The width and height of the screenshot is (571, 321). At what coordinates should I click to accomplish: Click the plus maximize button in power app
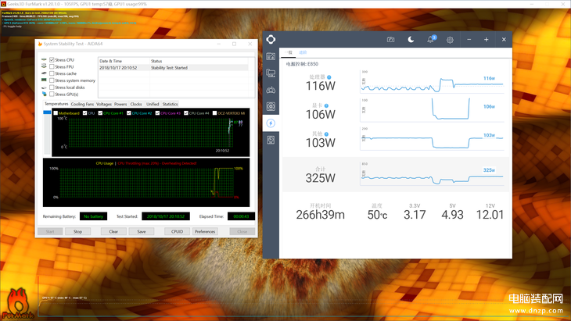tap(487, 40)
